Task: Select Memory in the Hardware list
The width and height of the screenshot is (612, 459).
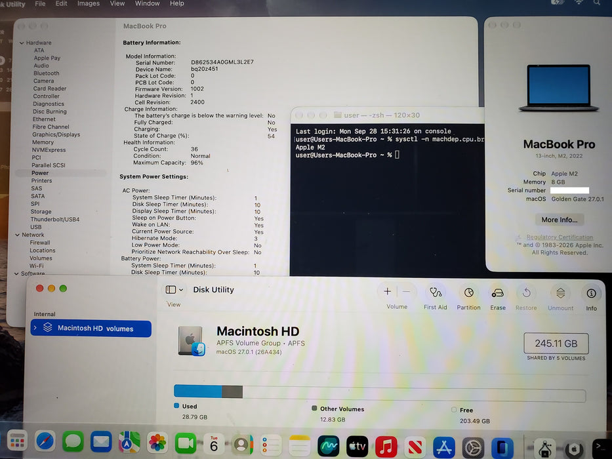Action: click(43, 142)
